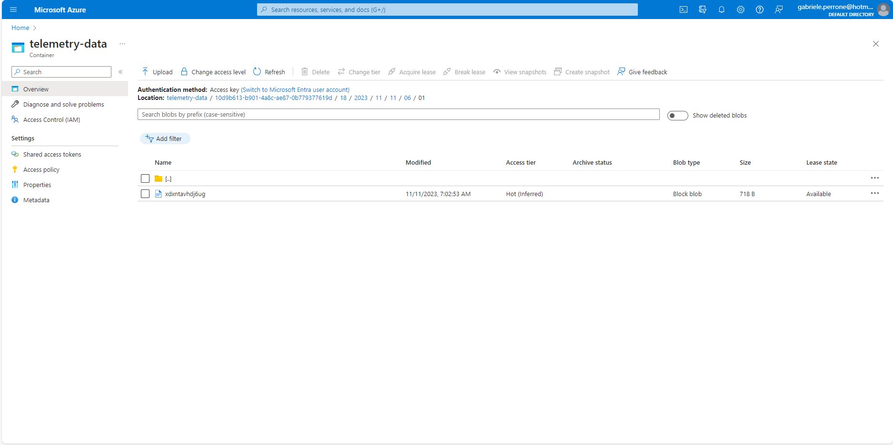893x445 pixels.
Task: Switch to Access Control (IAM) section
Action: (x=51, y=119)
